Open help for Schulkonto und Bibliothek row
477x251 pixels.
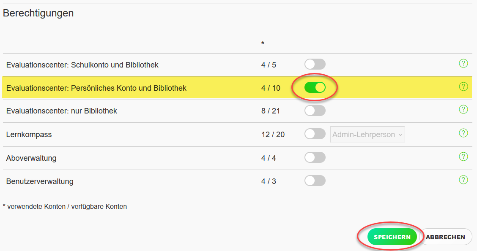463,63
